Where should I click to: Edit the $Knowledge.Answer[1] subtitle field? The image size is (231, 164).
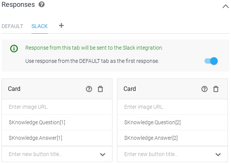[x=57, y=138]
